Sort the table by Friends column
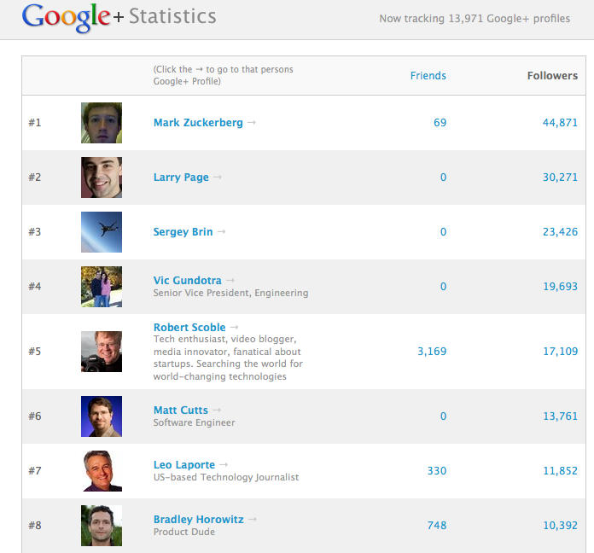This screenshot has width=594, height=553. tap(428, 76)
